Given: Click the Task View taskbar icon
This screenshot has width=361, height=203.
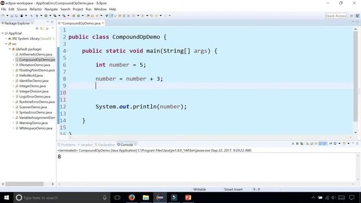Looking at the screenshot, I should click(117, 197).
